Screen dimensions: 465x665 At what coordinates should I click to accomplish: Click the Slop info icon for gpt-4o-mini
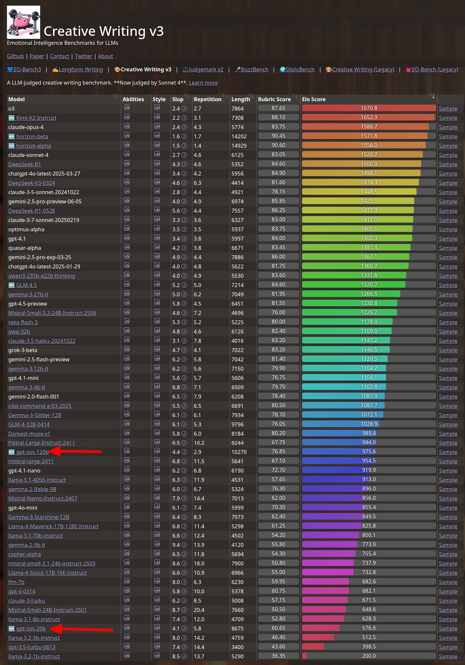click(184, 508)
